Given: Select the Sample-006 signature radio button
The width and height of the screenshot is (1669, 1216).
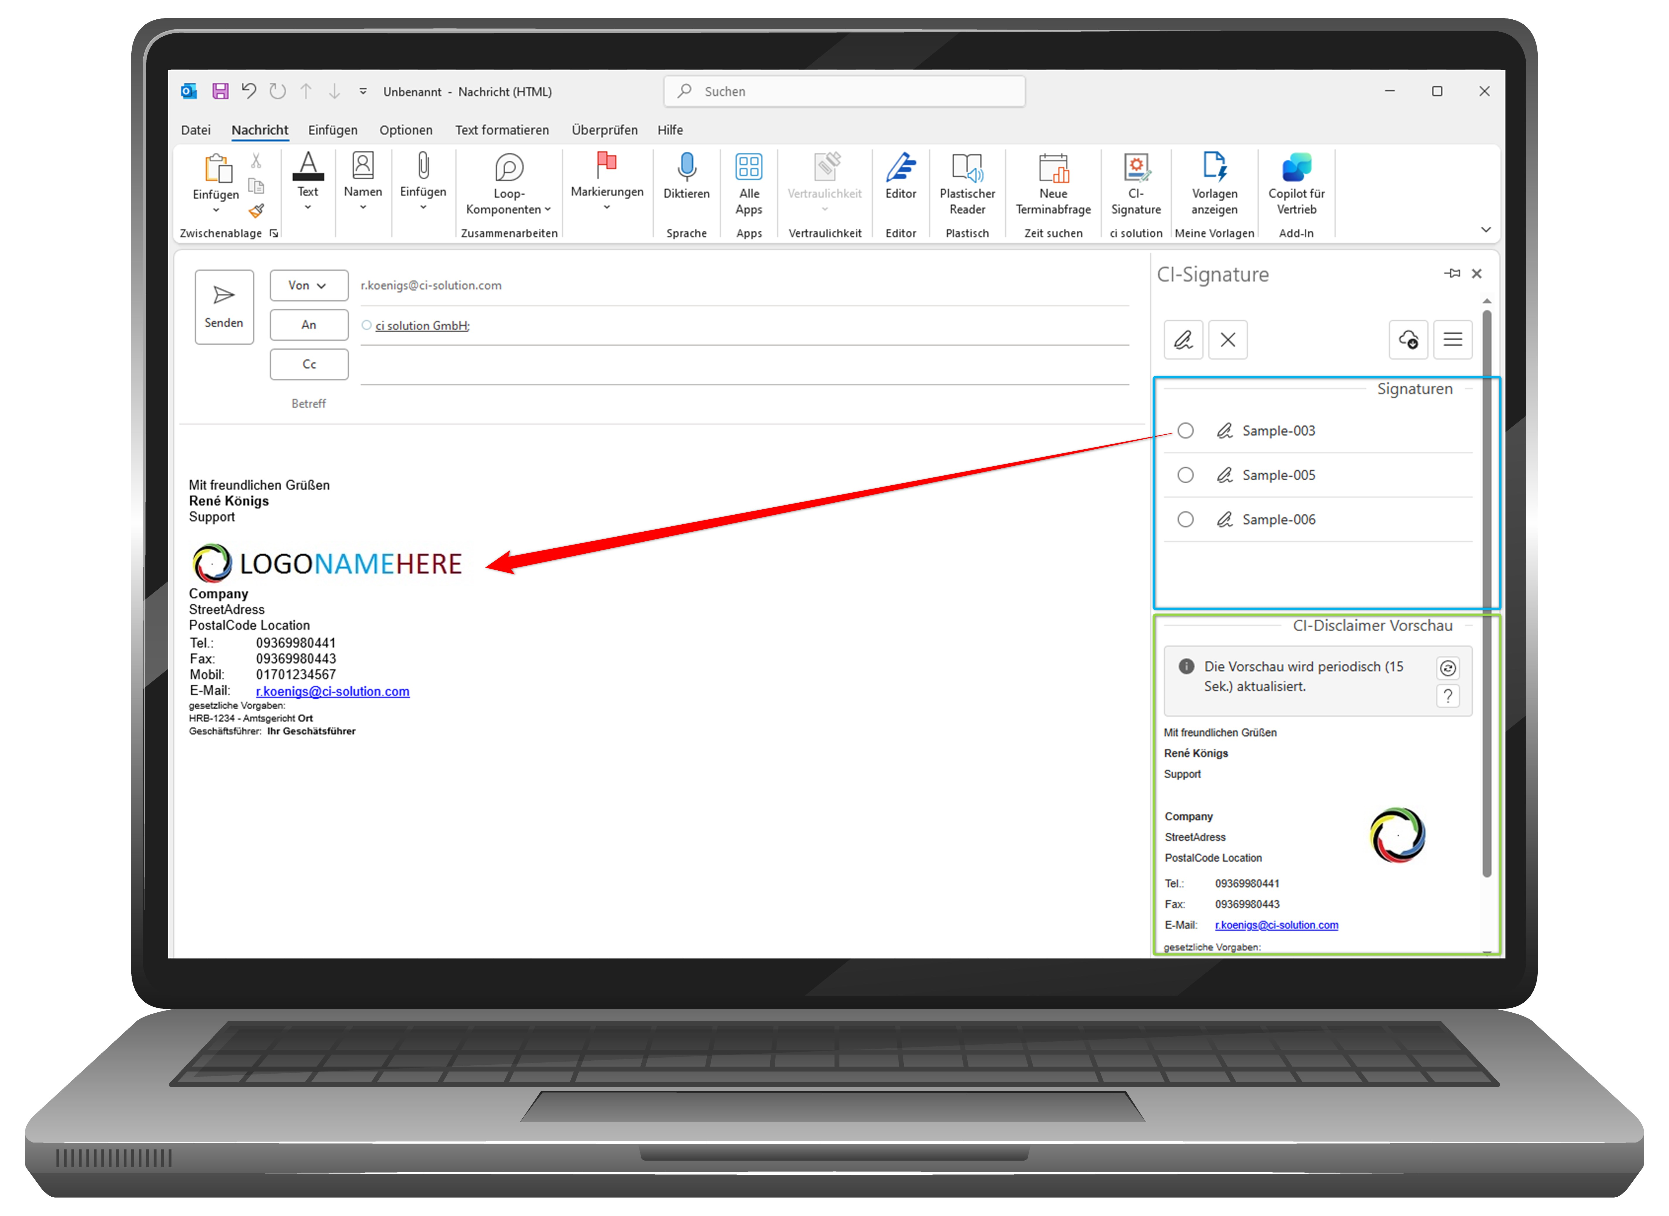Looking at the screenshot, I should 1185,520.
